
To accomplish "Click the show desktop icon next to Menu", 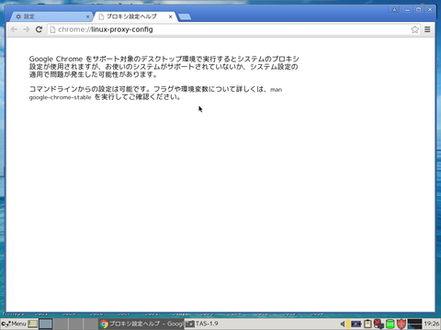I will point(33,324).
